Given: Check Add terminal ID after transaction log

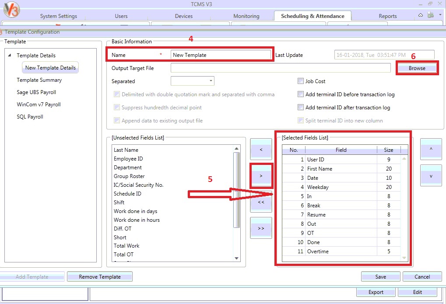Looking at the screenshot, I should pos(301,108).
